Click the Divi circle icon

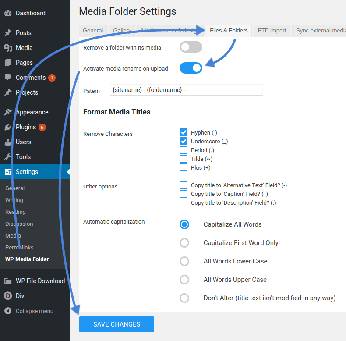coord(8,296)
